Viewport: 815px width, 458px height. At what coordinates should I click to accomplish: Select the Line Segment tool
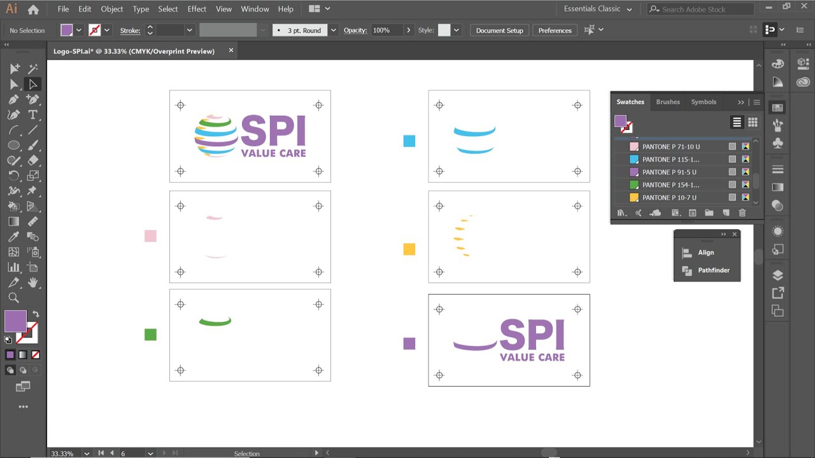pos(32,130)
